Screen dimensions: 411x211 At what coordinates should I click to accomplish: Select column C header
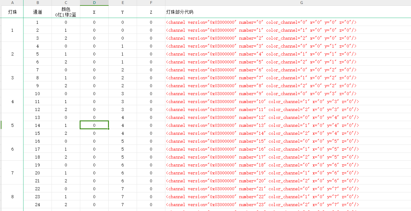point(66,3)
